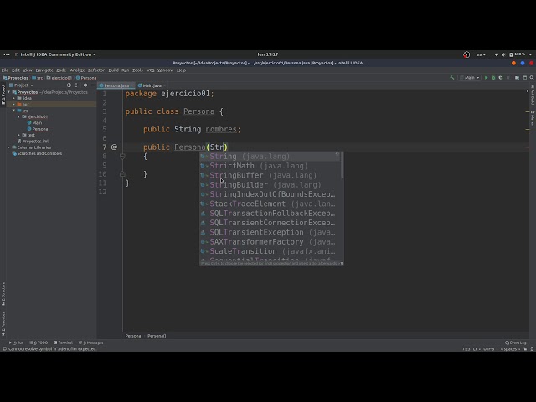
Task: Click the UTF-8 encoding in status bar
Action: [x=490, y=349]
